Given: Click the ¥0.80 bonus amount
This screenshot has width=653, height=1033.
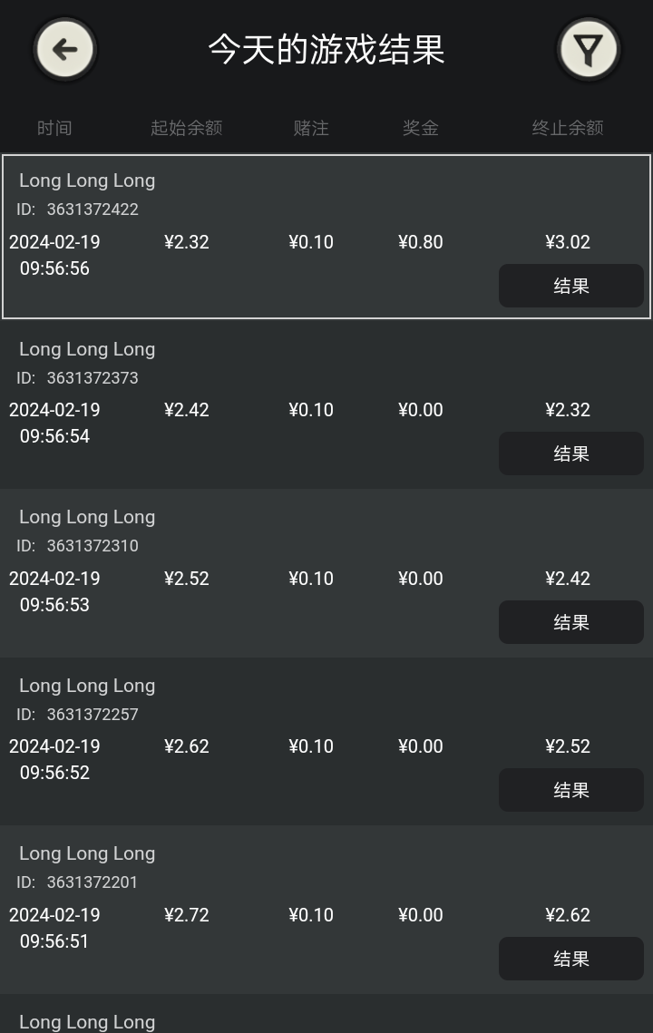Looking at the screenshot, I should pos(421,242).
